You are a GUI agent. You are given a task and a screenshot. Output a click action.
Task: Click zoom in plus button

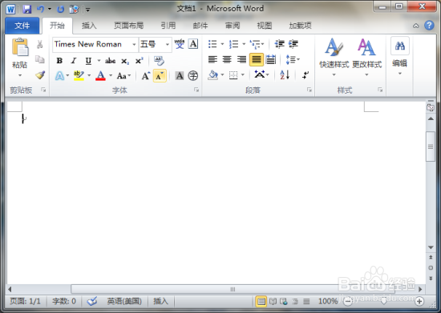pos(419,302)
